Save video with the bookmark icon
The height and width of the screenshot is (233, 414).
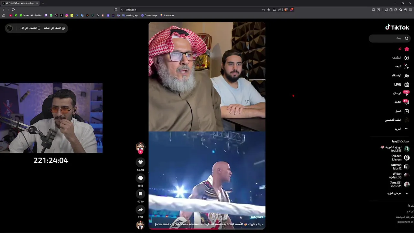[140, 194]
